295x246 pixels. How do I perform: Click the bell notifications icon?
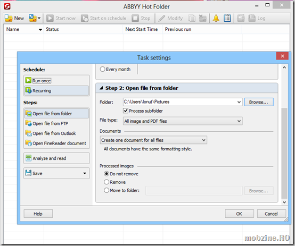point(216,18)
